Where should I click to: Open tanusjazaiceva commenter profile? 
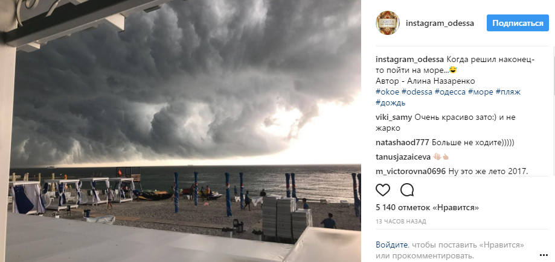click(x=403, y=157)
